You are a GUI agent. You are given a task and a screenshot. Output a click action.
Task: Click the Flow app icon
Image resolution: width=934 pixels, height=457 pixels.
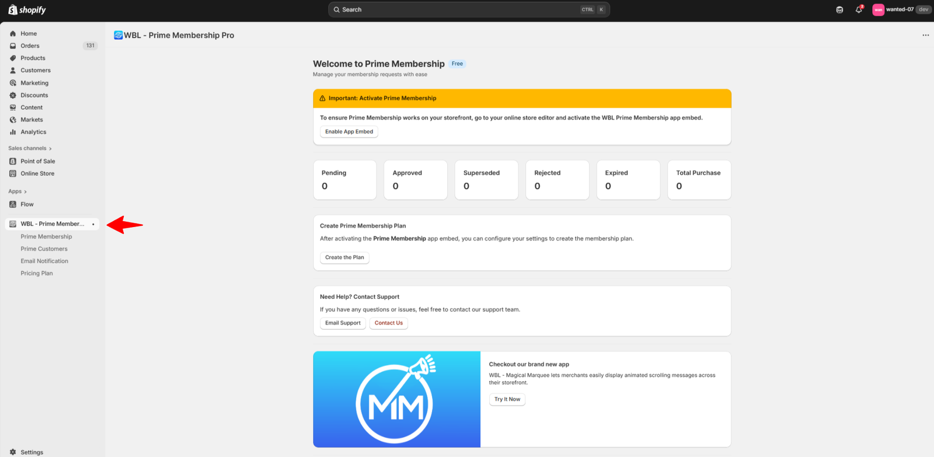pos(13,204)
